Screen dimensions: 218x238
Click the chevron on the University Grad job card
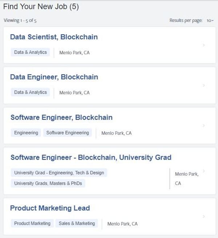(204, 171)
